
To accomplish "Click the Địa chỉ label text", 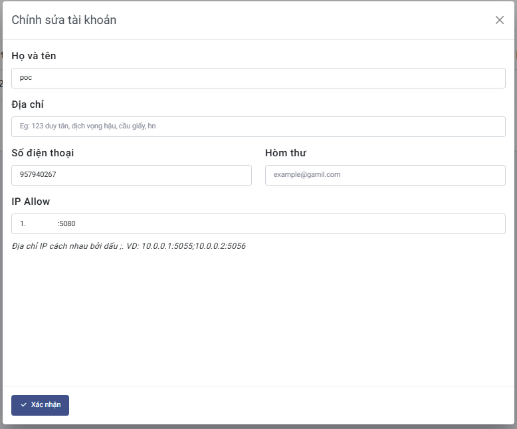I will click(x=28, y=104).
